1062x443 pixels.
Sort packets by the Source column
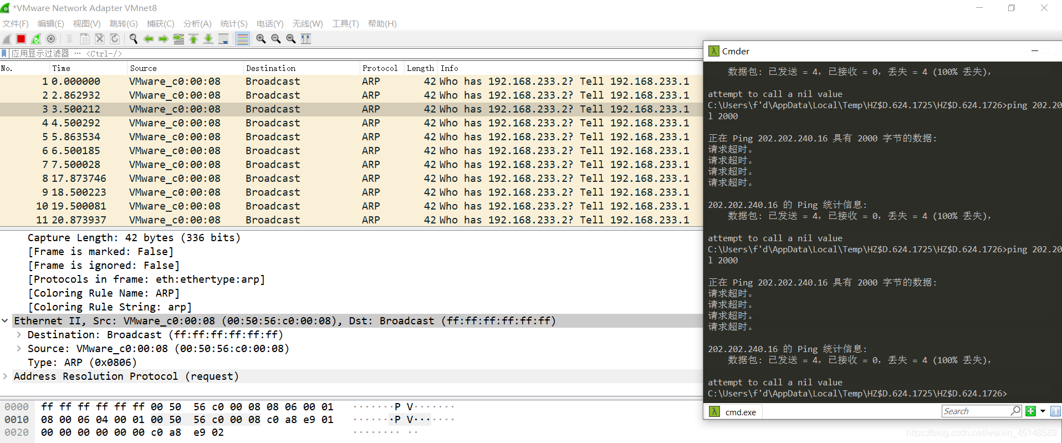(186, 68)
